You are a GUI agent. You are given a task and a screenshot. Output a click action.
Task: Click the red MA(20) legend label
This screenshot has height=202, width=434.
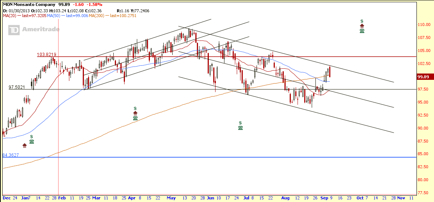[9, 16]
